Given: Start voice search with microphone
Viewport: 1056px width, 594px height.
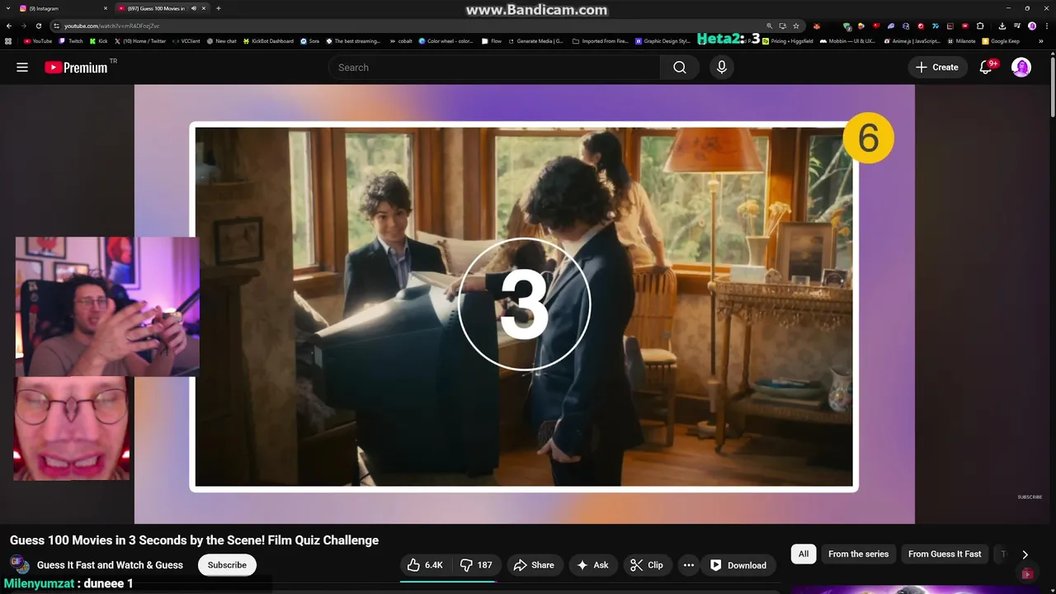Looking at the screenshot, I should coord(722,68).
